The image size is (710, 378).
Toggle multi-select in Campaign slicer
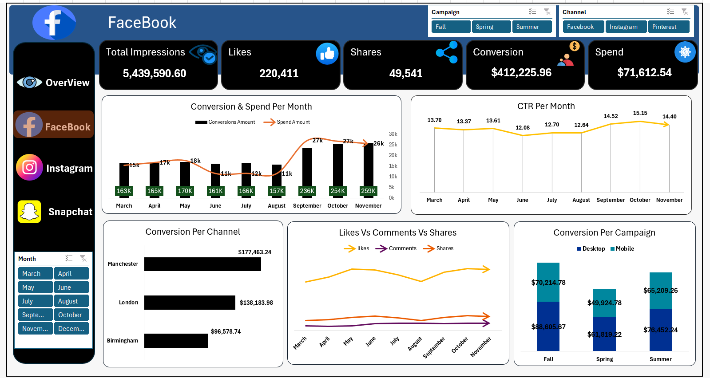pos(532,12)
